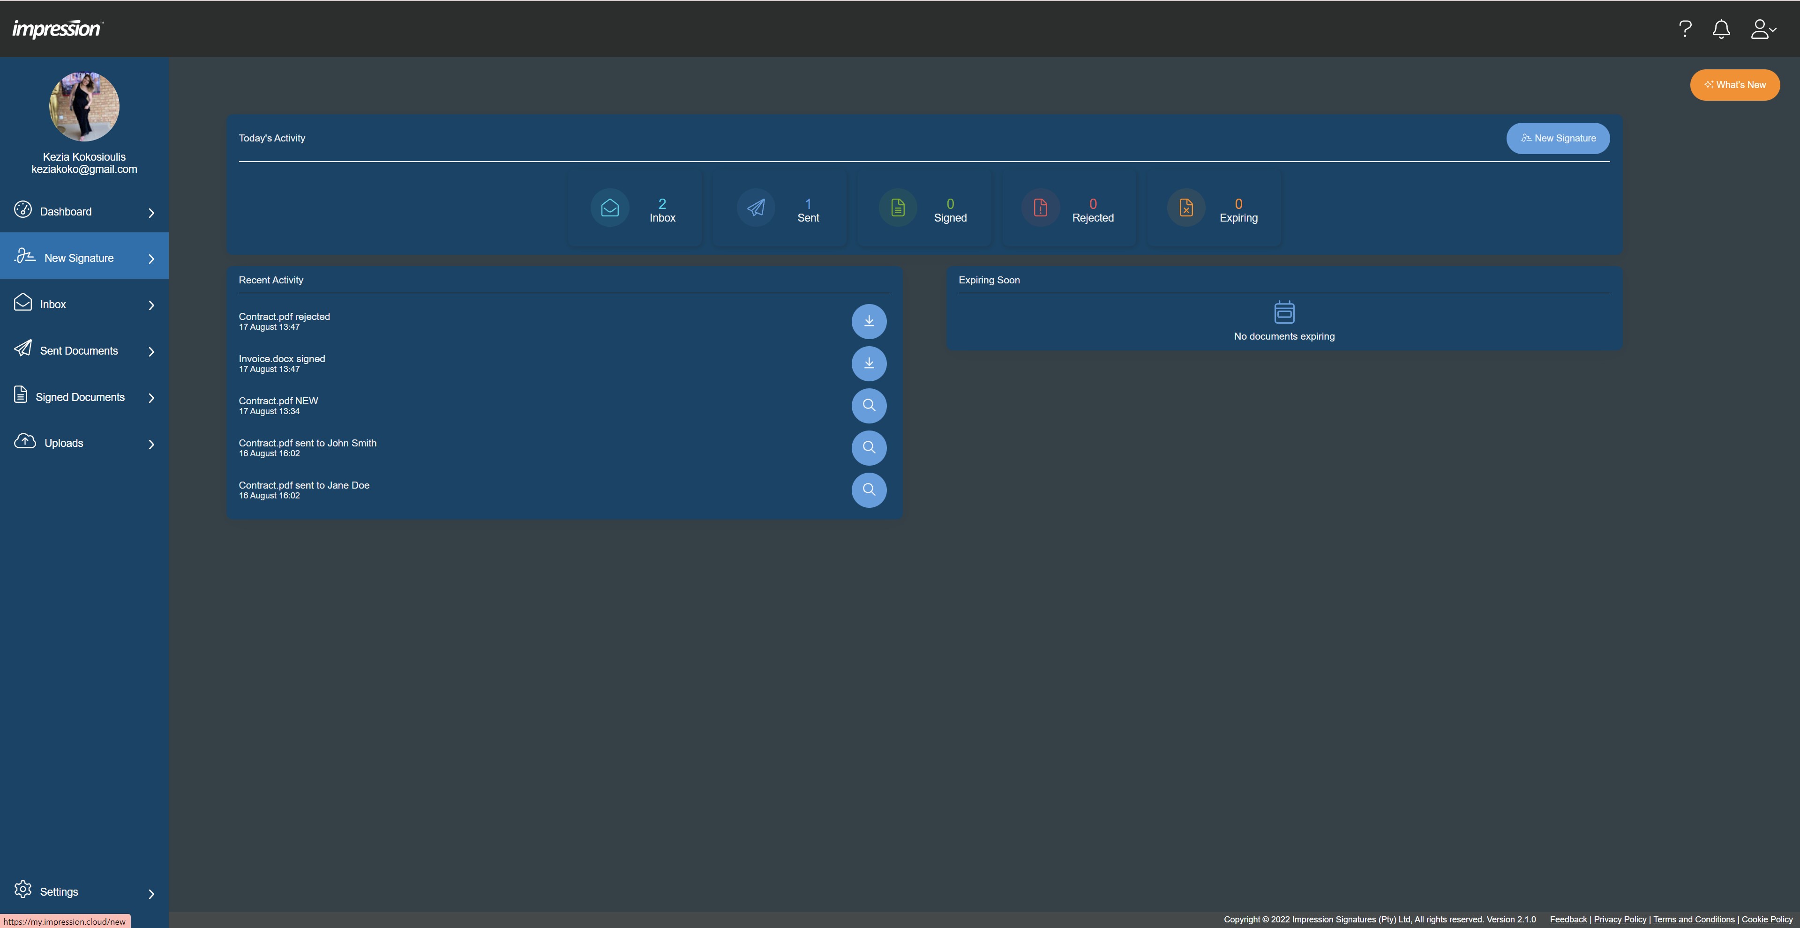Open Signed Documents in sidebar
This screenshot has height=928, width=1800.
pos(80,397)
